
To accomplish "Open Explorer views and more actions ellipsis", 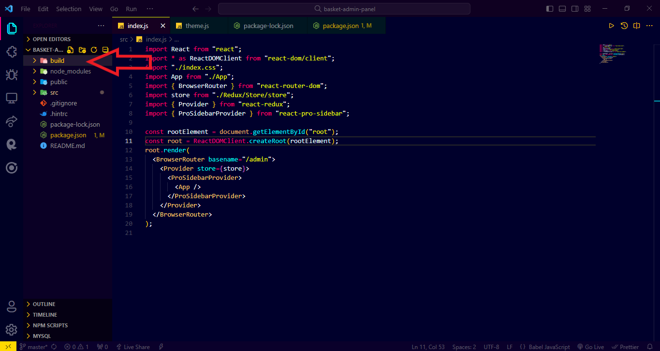I will tap(101, 26).
